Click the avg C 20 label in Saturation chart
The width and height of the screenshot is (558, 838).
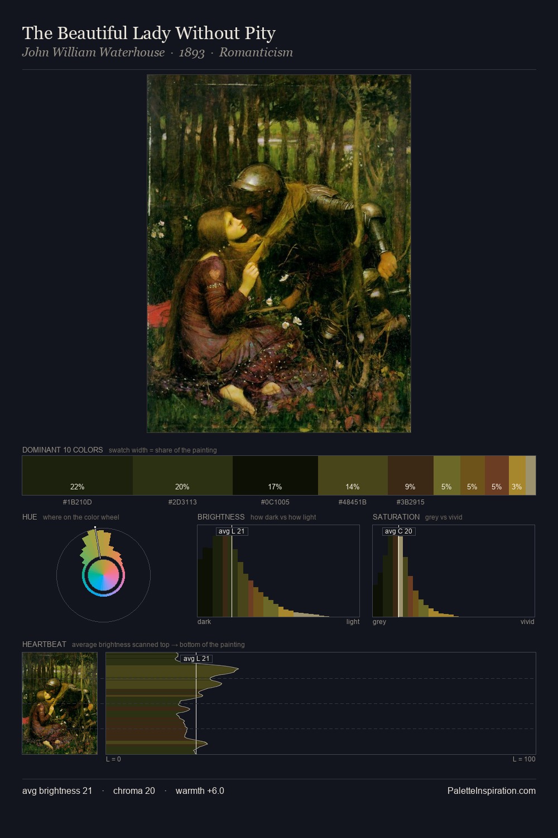click(x=398, y=531)
